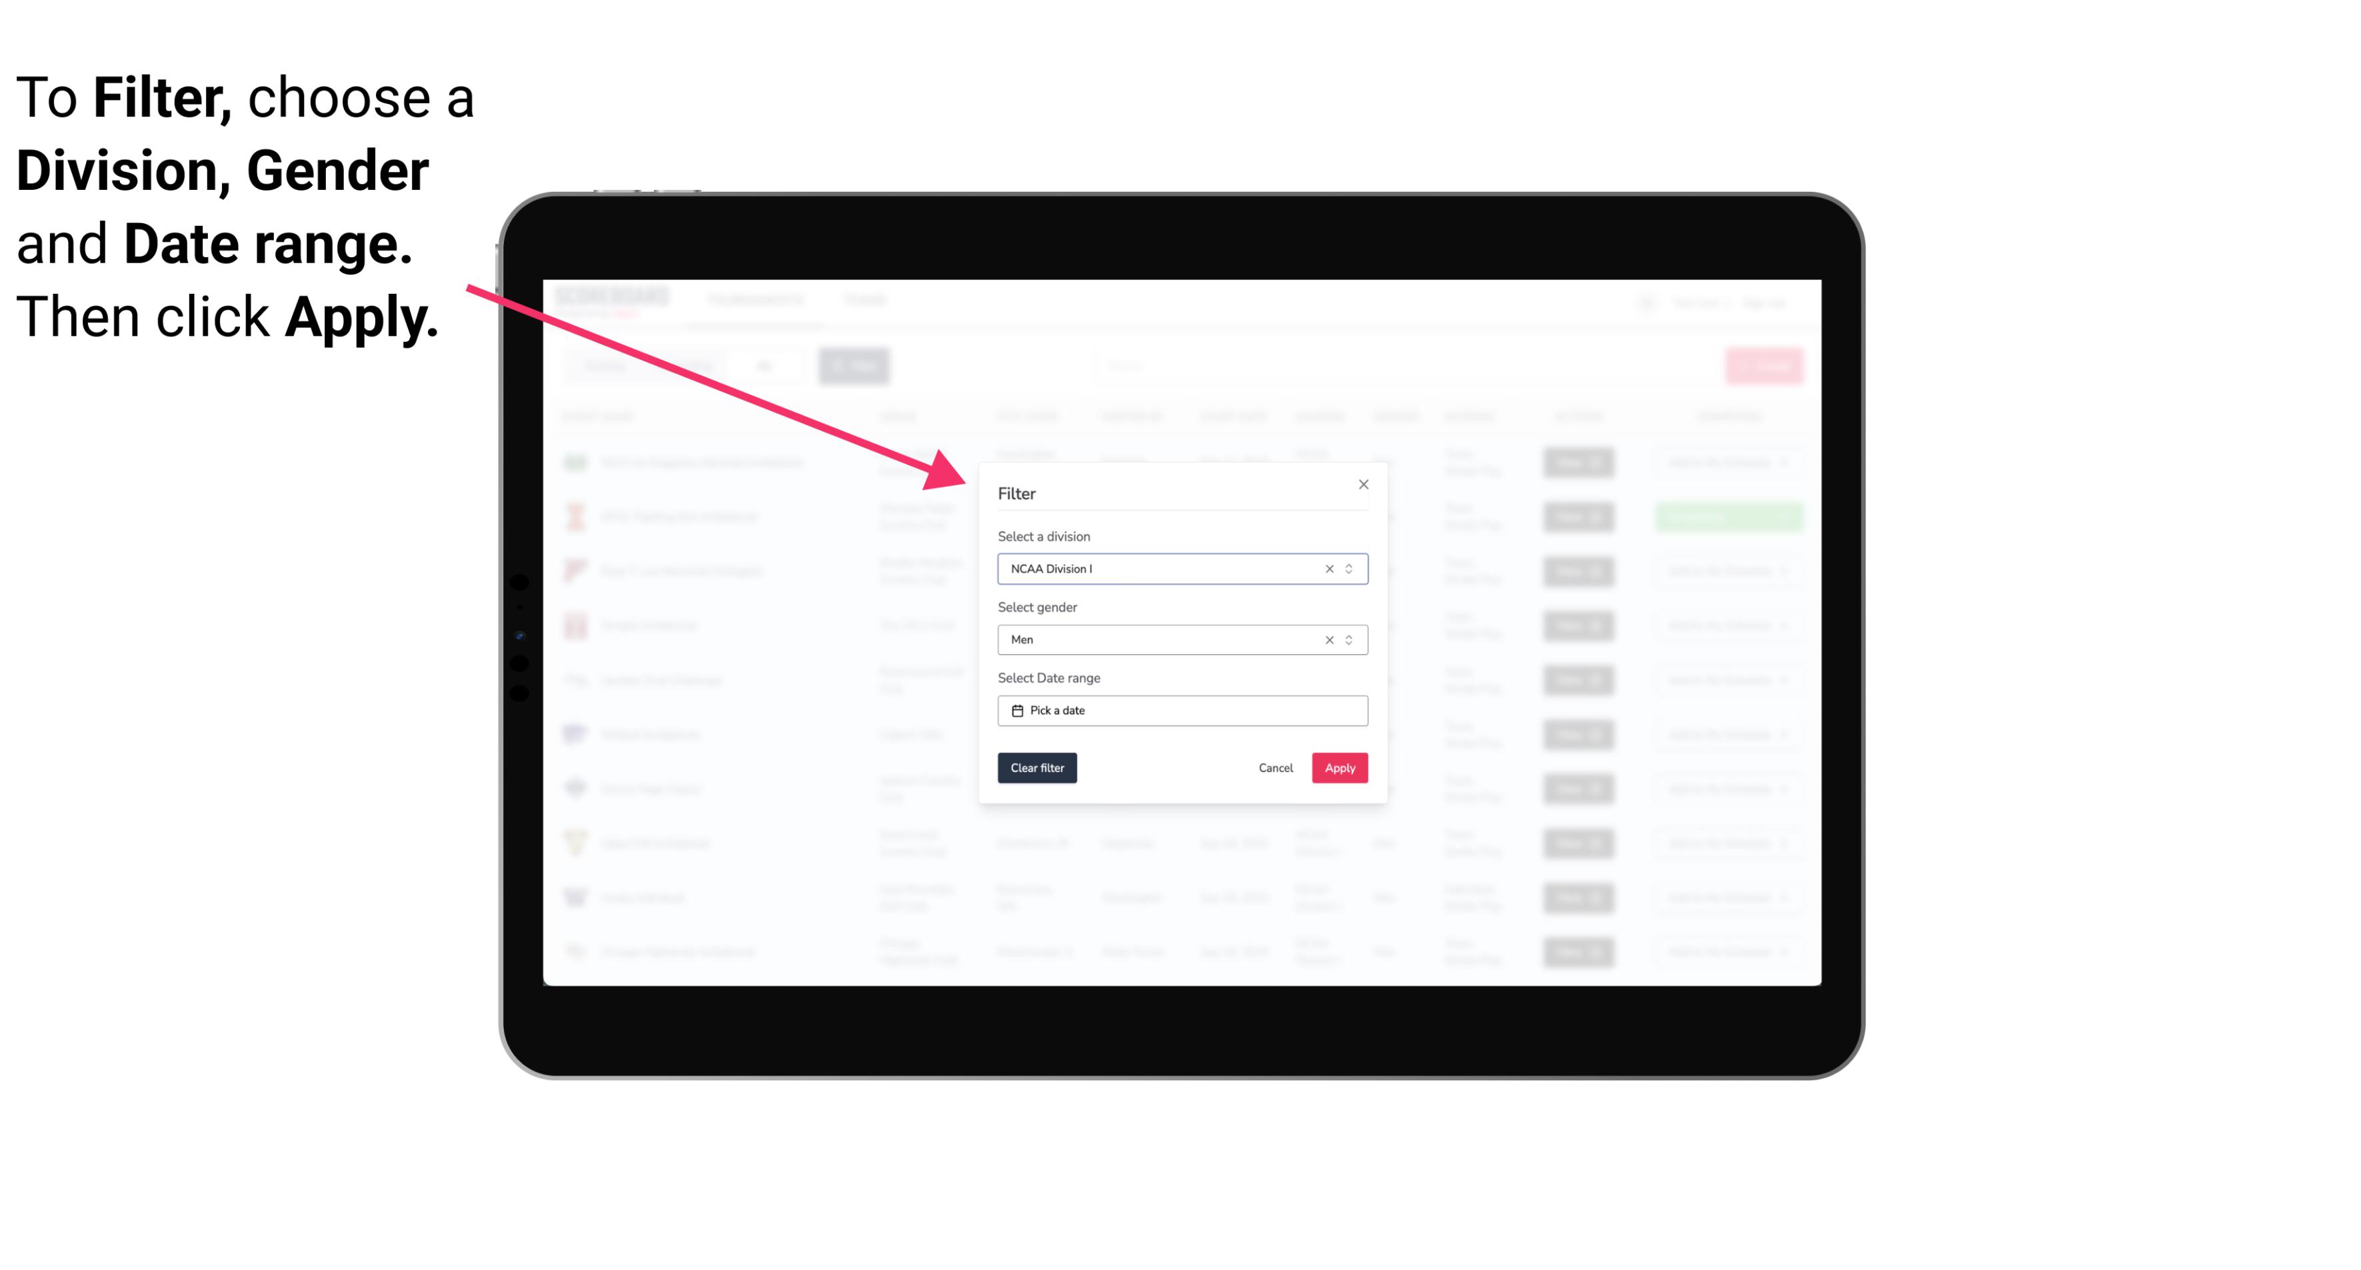The height and width of the screenshot is (1270, 2361).
Task: Click the calendar icon in date range
Action: [1015, 710]
